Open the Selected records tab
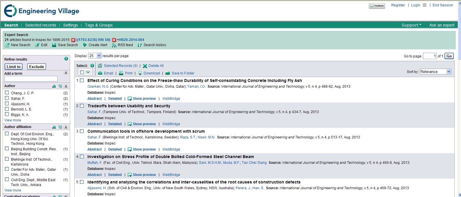This screenshot has width=461, height=197. pyautogui.click(x=41, y=25)
